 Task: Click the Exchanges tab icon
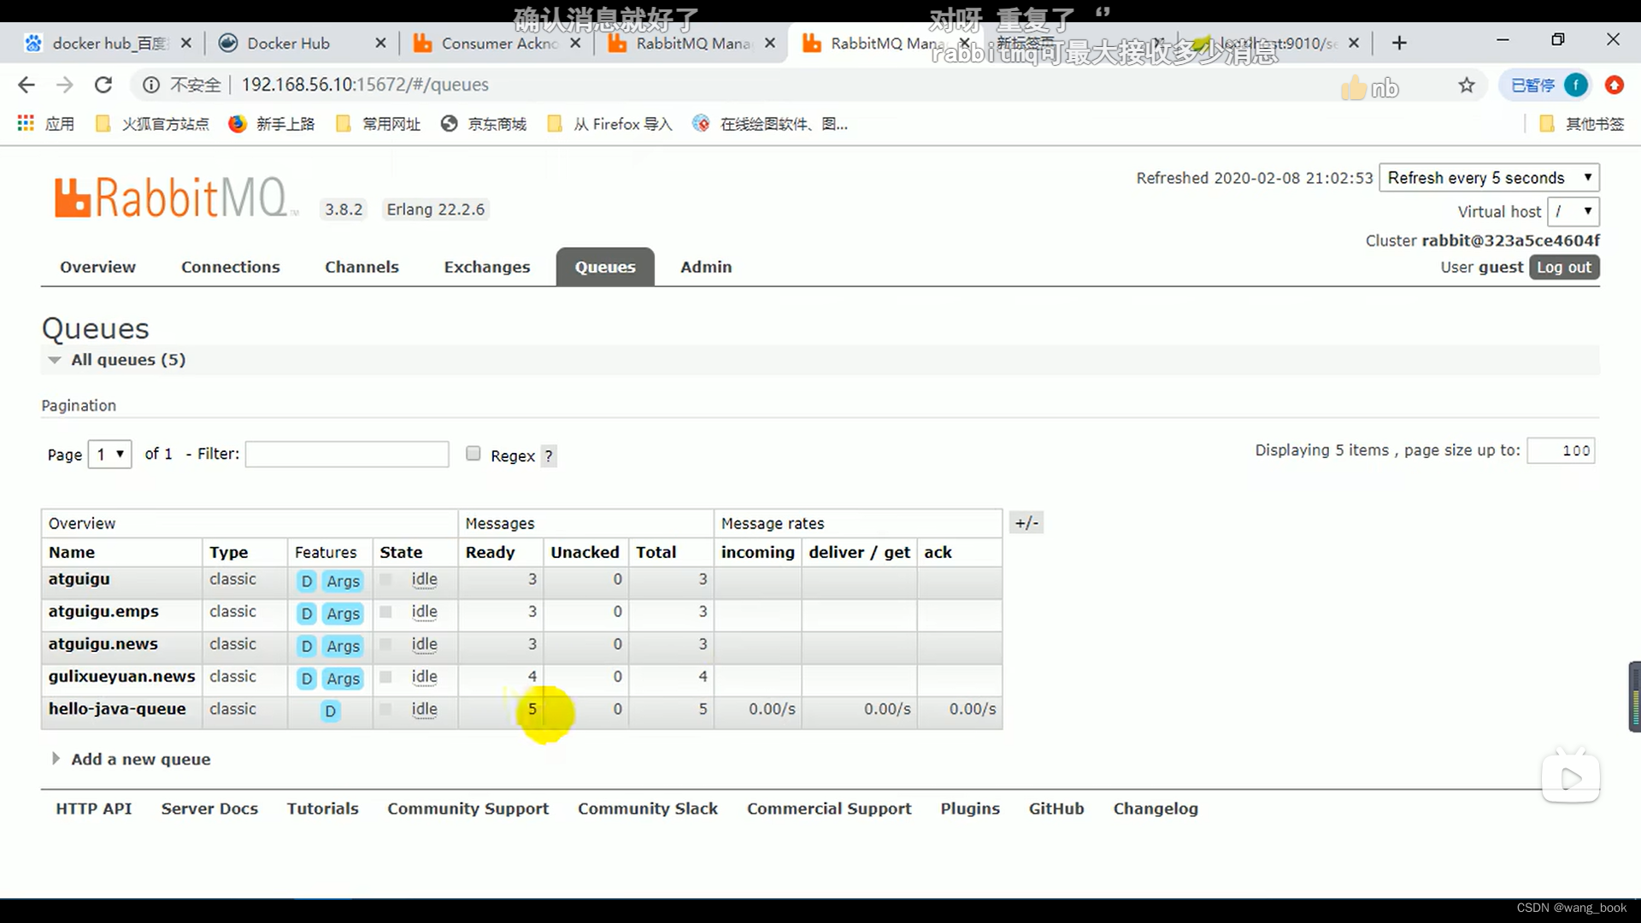pyautogui.click(x=487, y=267)
